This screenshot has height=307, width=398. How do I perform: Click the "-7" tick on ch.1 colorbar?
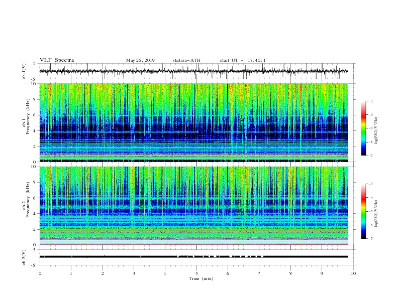pos(371,156)
